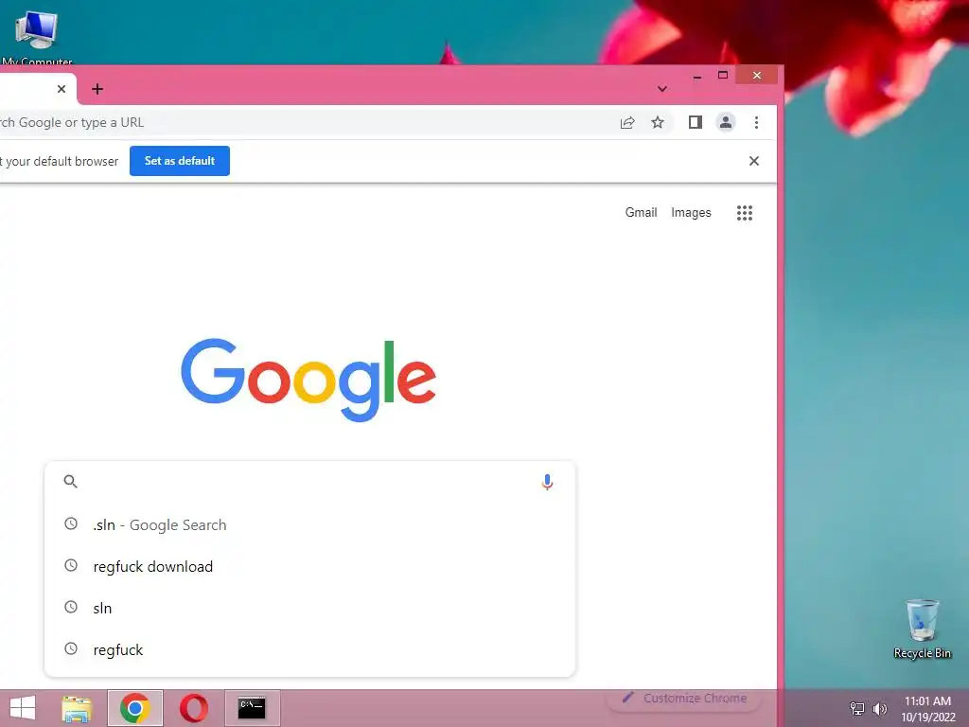Start voice search with microphone icon
This screenshot has height=727, width=969.
click(547, 482)
